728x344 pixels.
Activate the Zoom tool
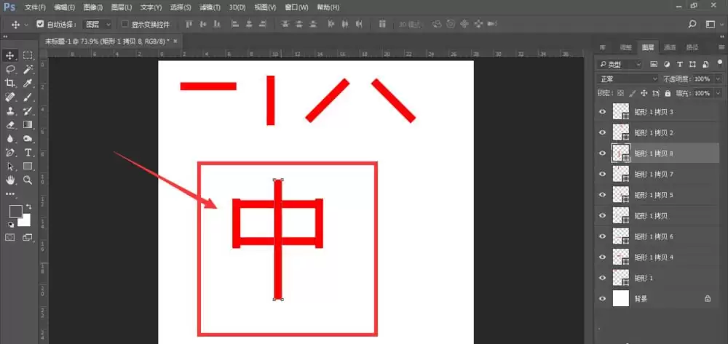point(28,180)
